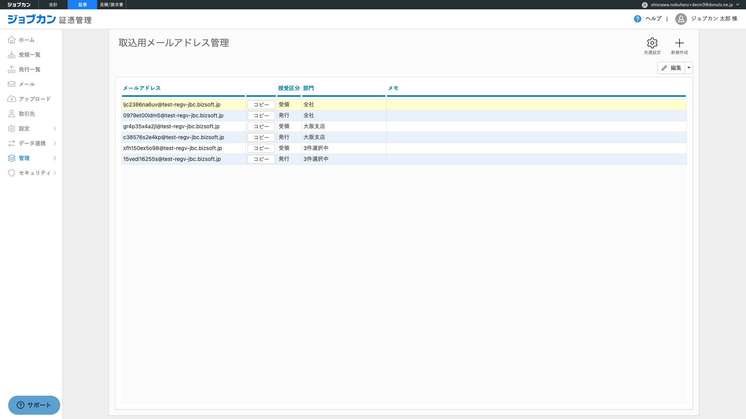This screenshot has width=746, height=419.
Task: Click the ジョブカン brand tab in top bar
Action: (x=19, y=5)
